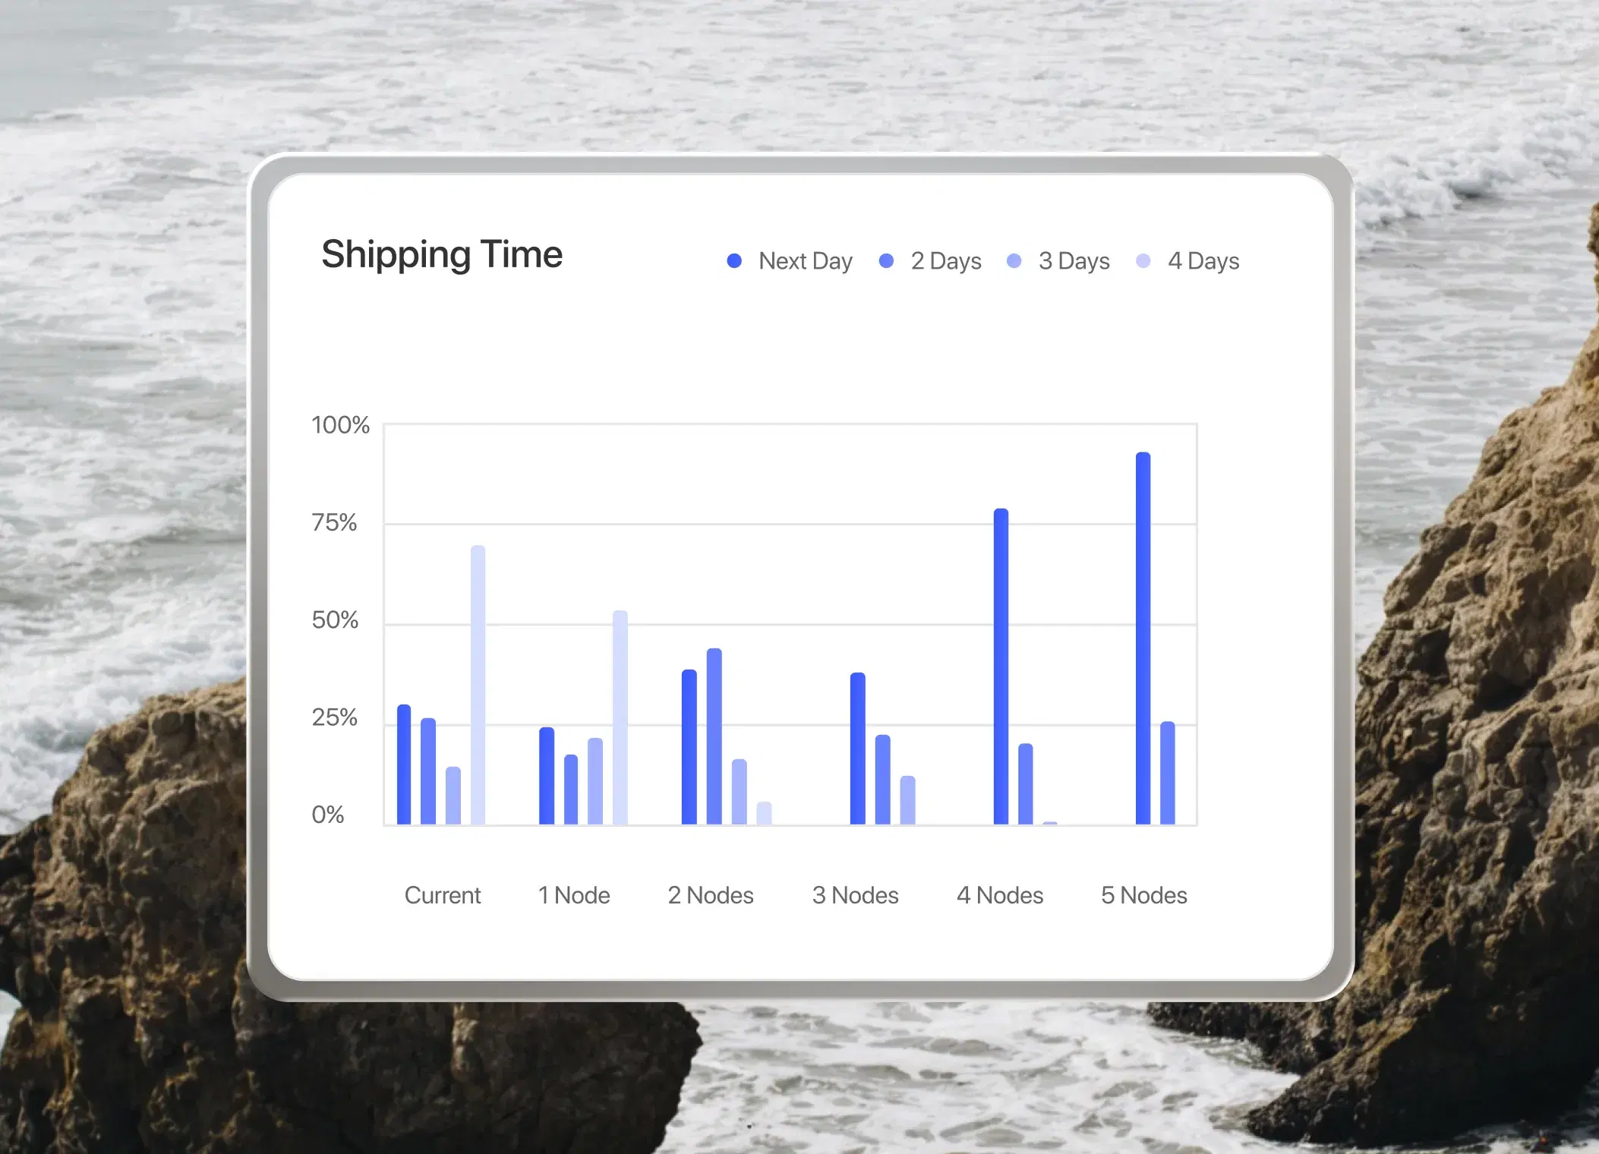Click the Next Day legend dot
This screenshot has width=1599, height=1154.
[x=734, y=261]
